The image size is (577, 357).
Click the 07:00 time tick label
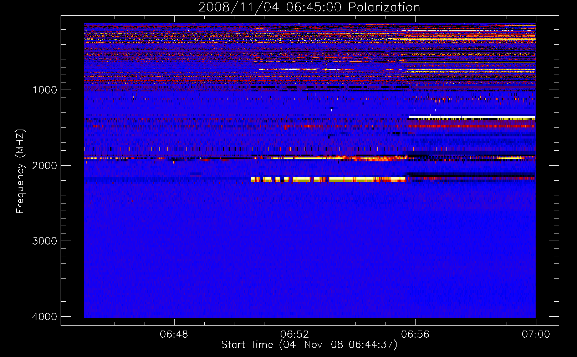point(536,335)
